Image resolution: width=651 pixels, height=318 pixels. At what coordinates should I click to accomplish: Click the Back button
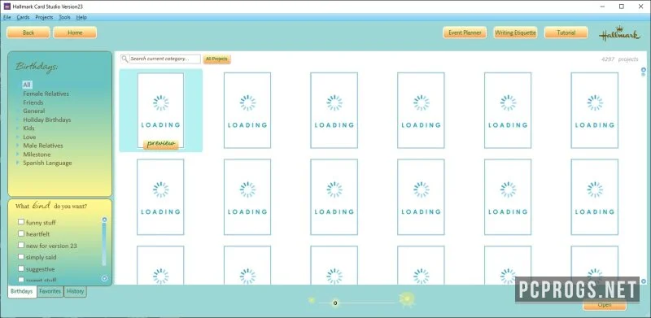tap(28, 33)
